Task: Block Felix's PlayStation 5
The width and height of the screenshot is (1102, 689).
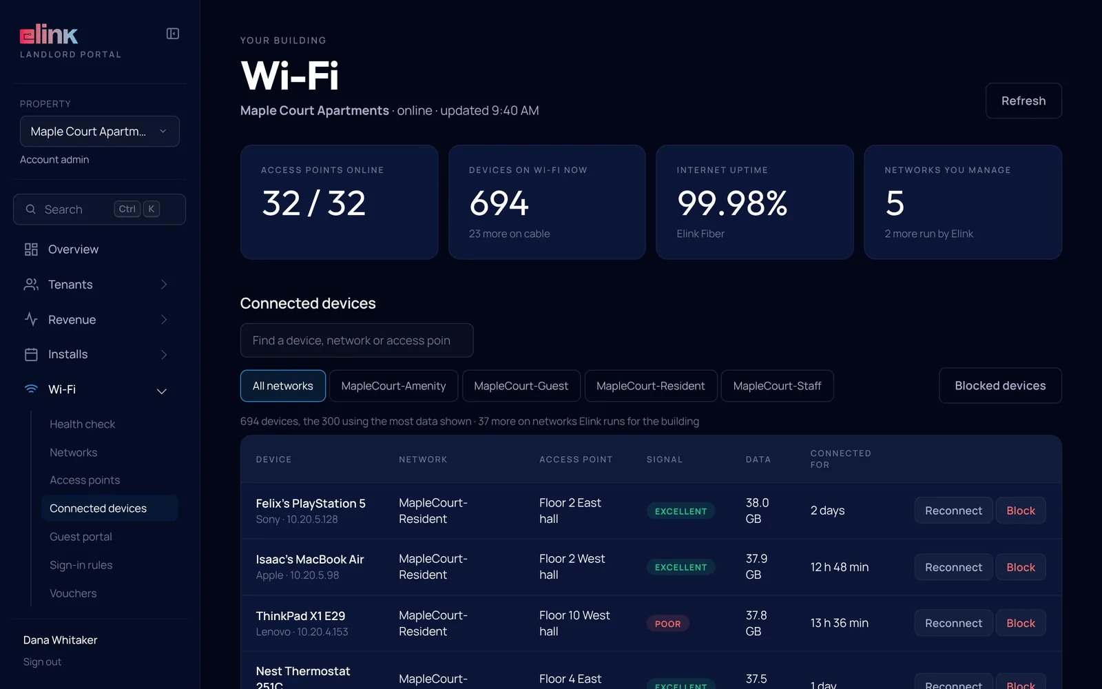Action: 1021,511
